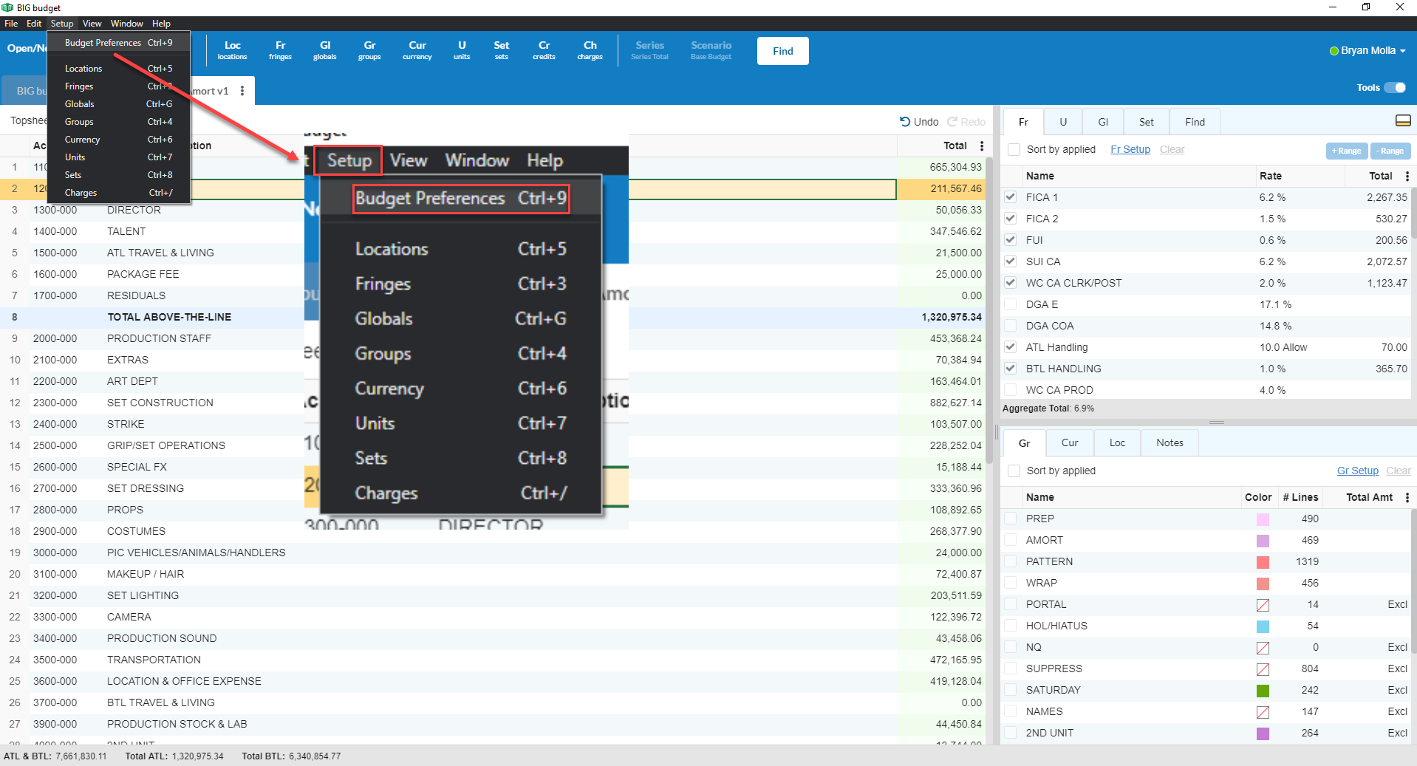Click the Scenario Base Budget toolbar item
This screenshot has width=1417, height=766.
coord(711,50)
